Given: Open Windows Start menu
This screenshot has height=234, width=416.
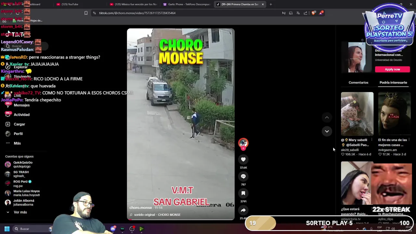Looking at the screenshot, I should [x=7, y=229].
